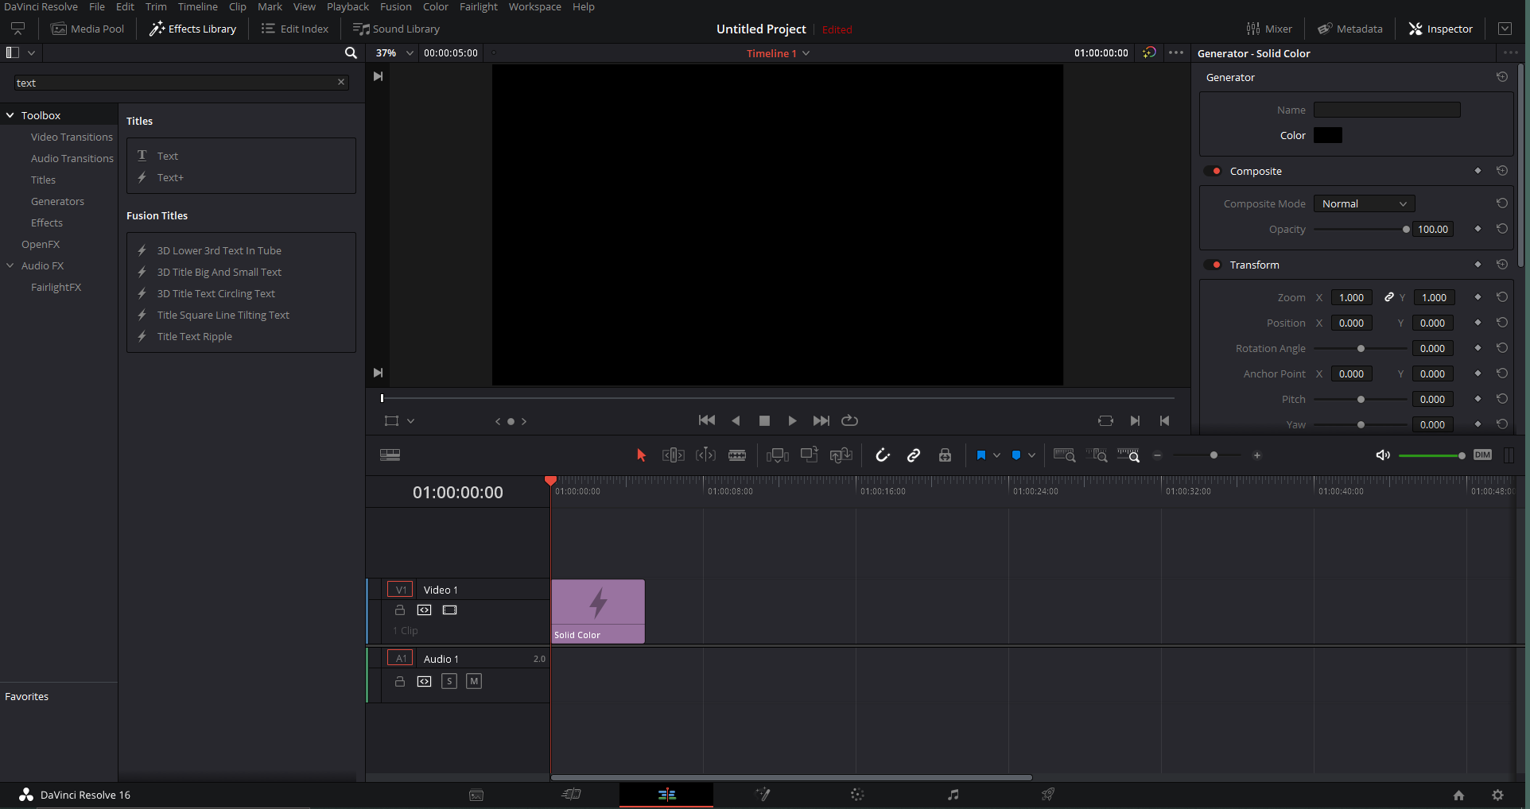The image size is (1530, 809).
Task: Open the Composite Mode dropdown
Action: point(1364,204)
